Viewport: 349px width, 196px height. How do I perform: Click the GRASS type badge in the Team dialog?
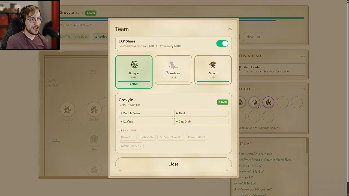(222, 102)
